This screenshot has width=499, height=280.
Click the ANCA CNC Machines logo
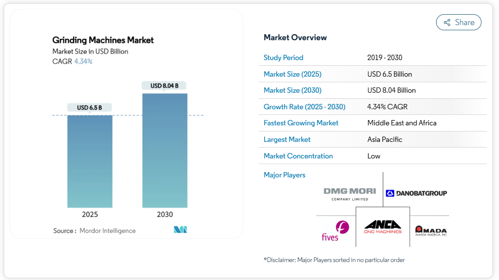[383, 227]
